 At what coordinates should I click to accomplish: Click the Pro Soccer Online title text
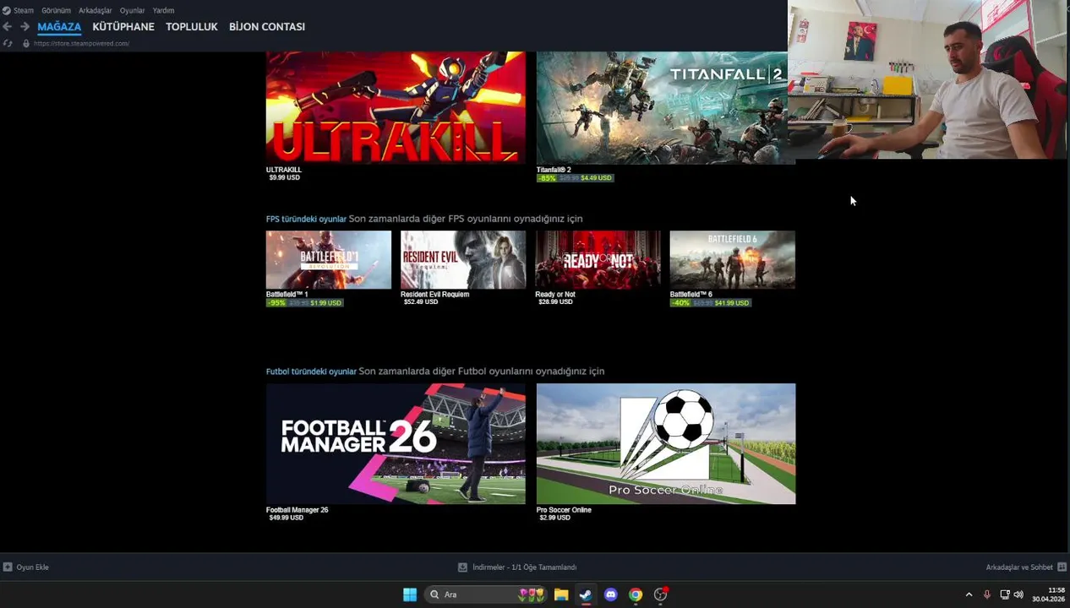click(564, 510)
